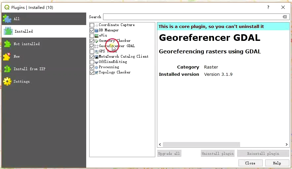This screenshot has width=292, height=169.
Task: Click the Settings gear icon
Action: point(7,81)
